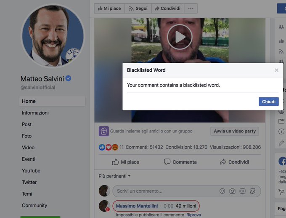Open Informazioni section
286x218 pixels.
point(35,113)
